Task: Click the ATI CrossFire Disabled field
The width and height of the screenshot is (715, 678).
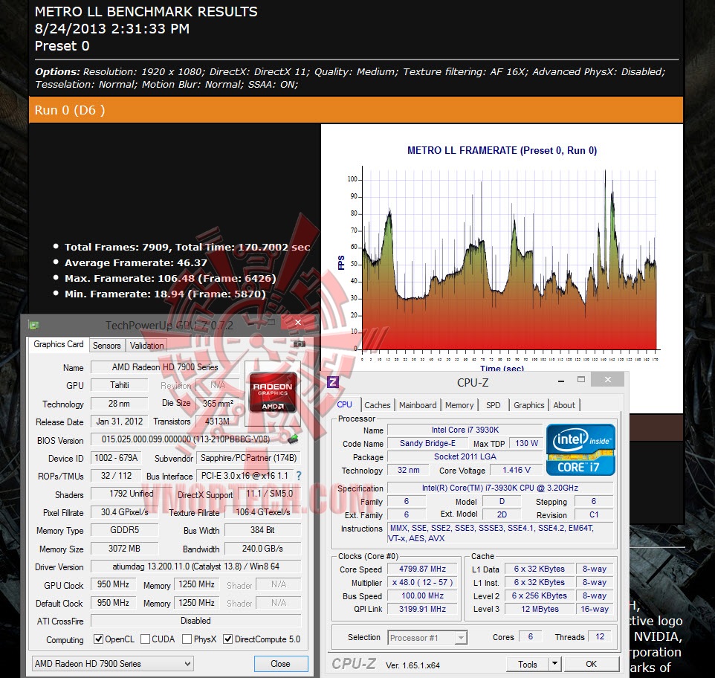Action: tap(195, 621)
